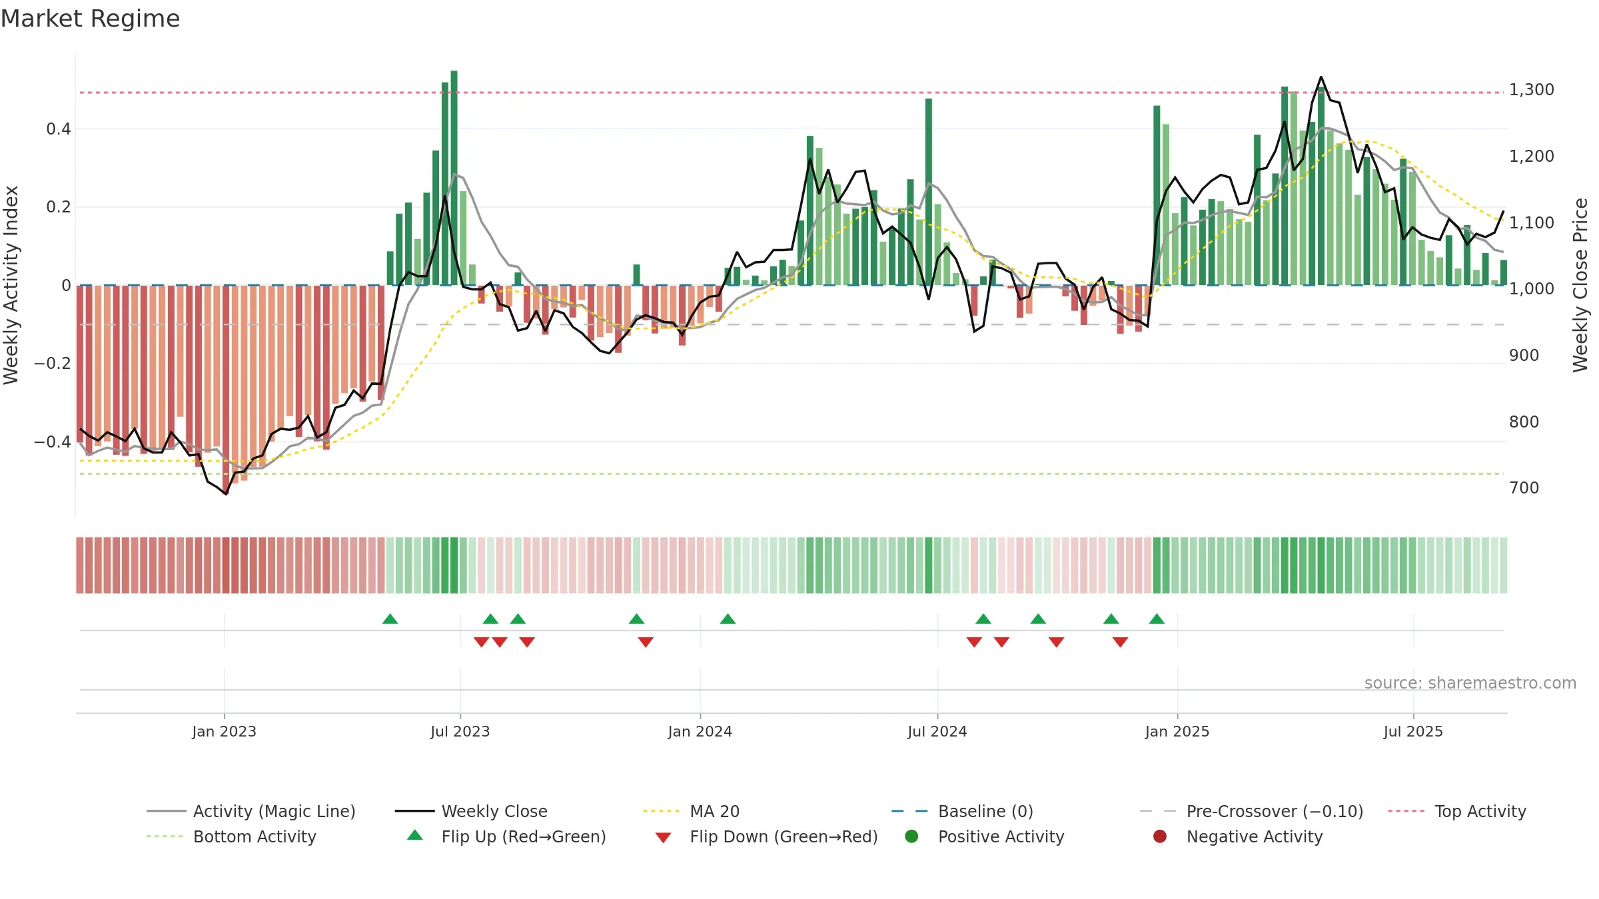Click the tall green spike bar just before Jul 2024
This screenshot has width=1599, height=899.
tap(929, 192)
